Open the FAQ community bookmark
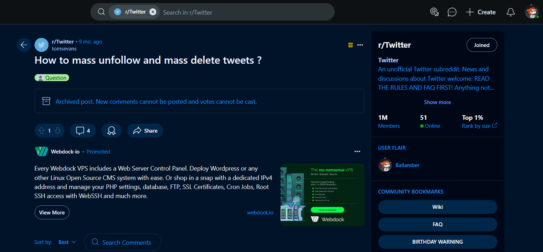This screenshot has width=543, height=252. click(x=438, y=224)
